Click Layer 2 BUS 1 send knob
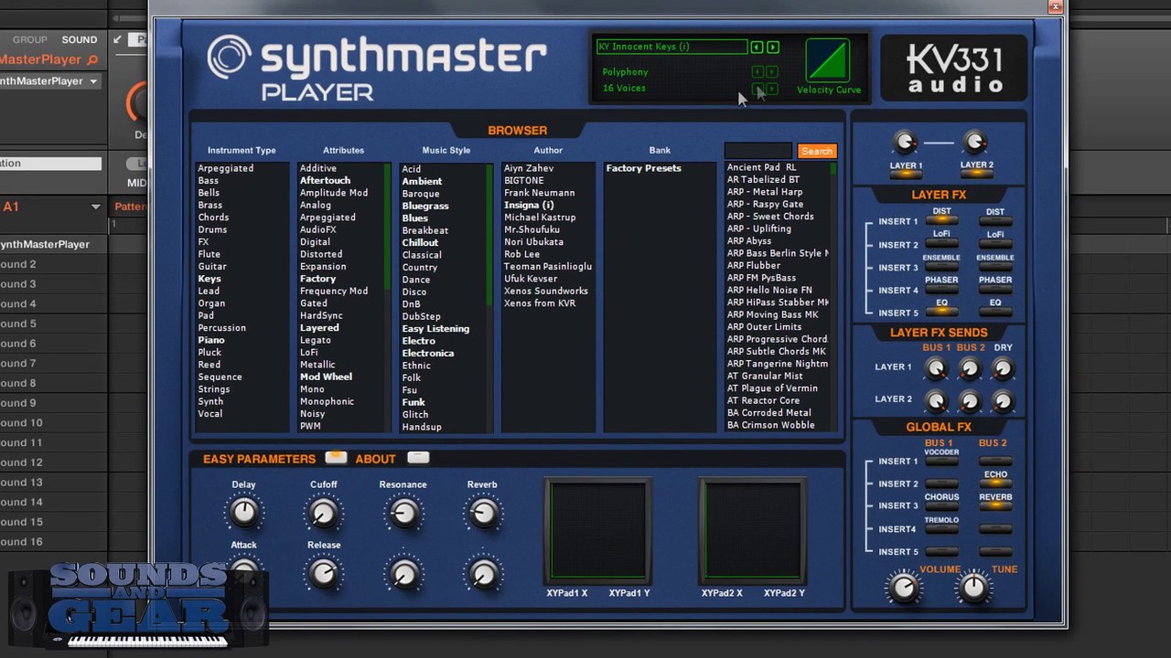 935,400
